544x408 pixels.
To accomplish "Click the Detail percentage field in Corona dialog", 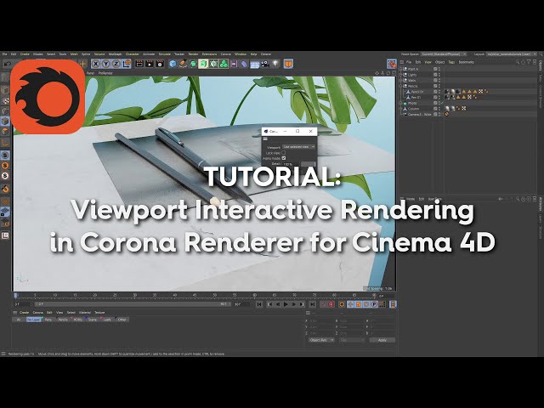I will [x=291, y=164].
